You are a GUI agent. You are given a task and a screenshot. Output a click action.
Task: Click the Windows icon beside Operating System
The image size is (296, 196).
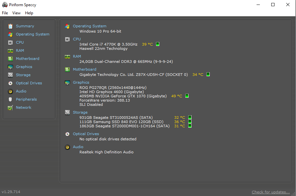(x=67, y=26)
